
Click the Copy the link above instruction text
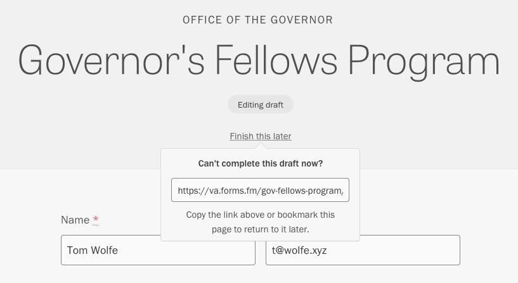tap(261, 215)
